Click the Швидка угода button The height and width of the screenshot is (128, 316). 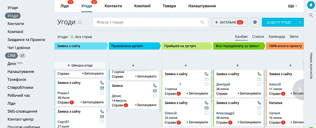pos(80,65)
